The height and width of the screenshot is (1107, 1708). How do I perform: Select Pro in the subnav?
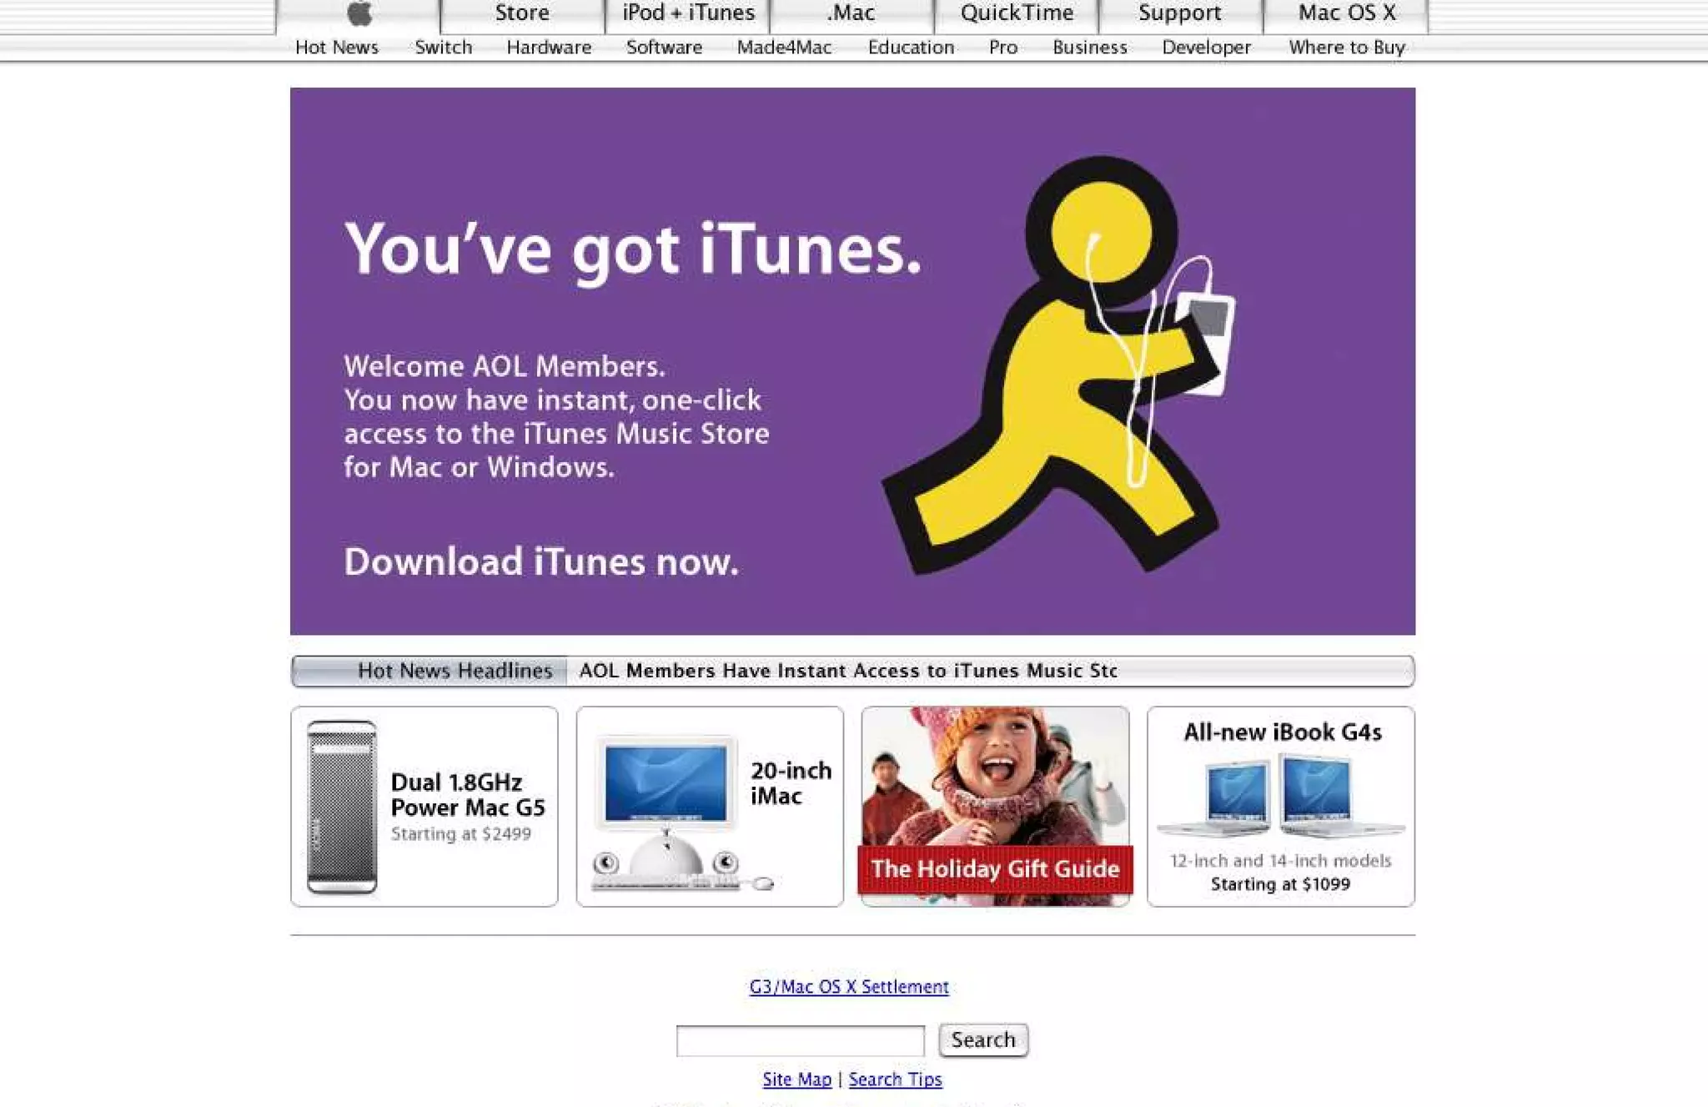click(1003, 48)
